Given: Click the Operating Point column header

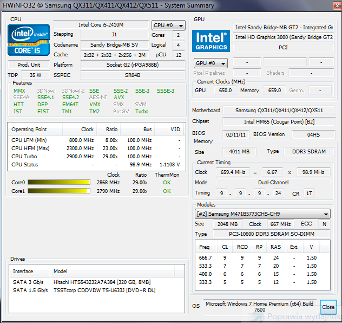Looking at the screenshot, I should 36,130.
